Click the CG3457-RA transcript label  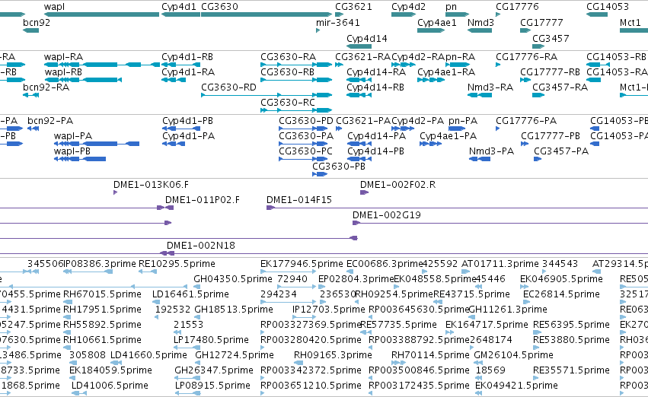coord(560,87)
